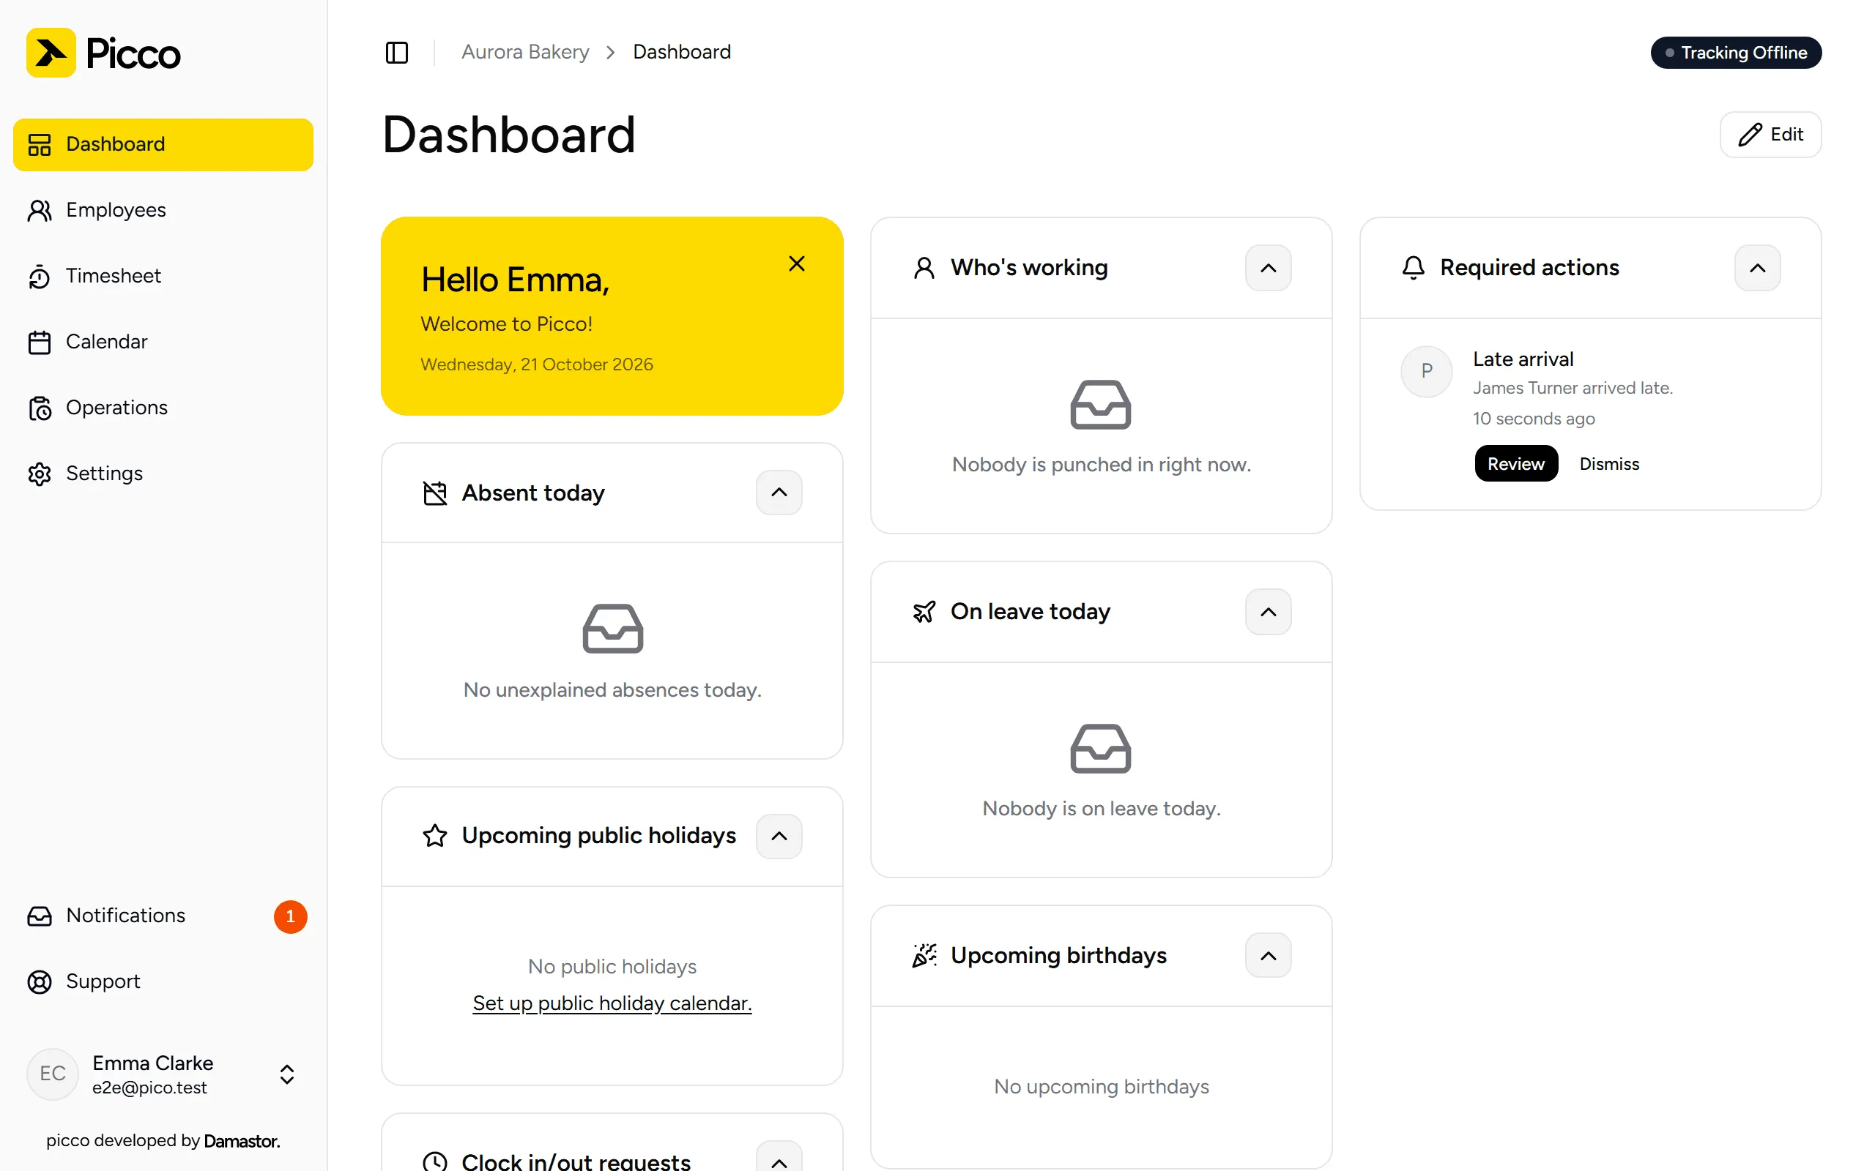
Task: Open the Dashboard menu item
Action: (163, 145)
